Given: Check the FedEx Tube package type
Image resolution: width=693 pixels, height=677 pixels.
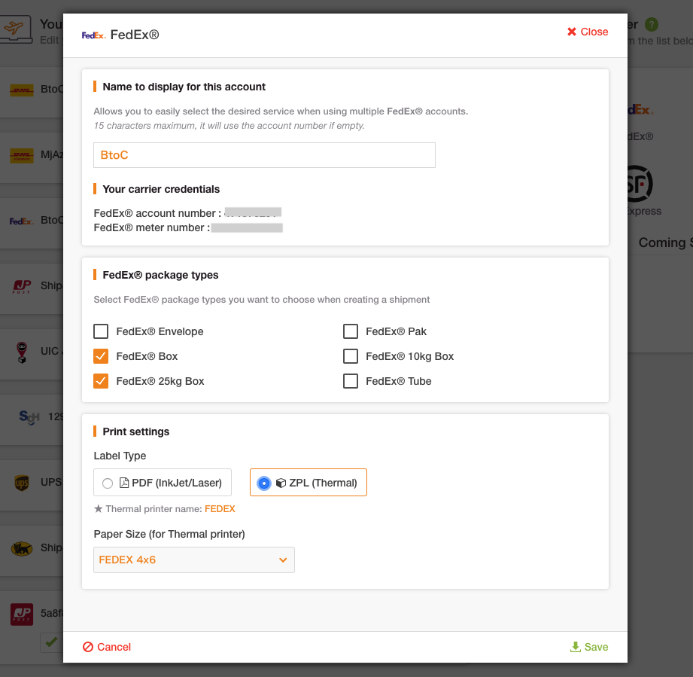Looking at the screenshot, I should coord(351,381).
